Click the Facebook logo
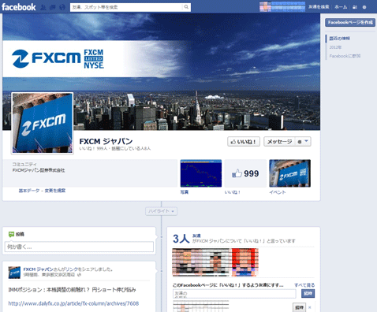 click(x=18, y=7)
